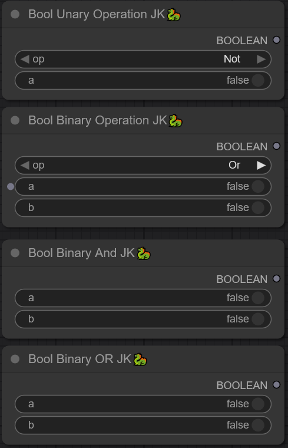Screen dimensions: 288x448
Task: Select previous op before 'Or' using left arrow
Action: pos(25,166)
